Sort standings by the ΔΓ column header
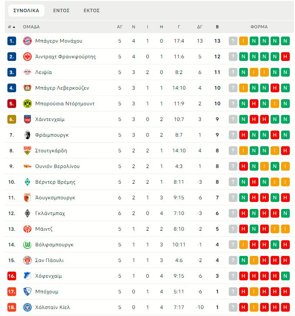Screen dimensions: 295x316 point(200,27)
